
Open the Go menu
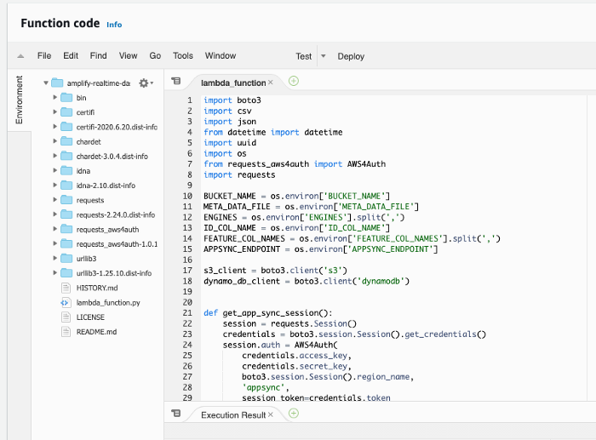(x=155, y=56)
